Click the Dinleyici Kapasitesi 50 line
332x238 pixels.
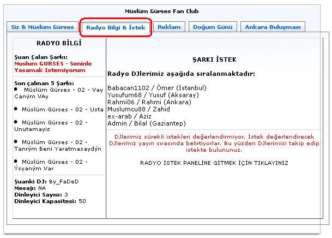point(50,201)
